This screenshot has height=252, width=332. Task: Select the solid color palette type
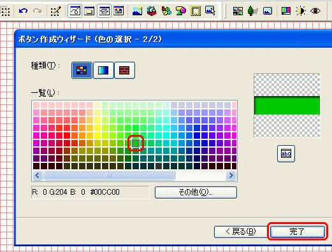pyautogui.click(x=82, y=70)
